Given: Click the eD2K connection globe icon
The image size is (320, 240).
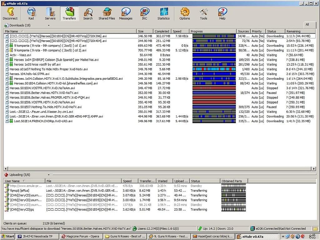Looking at the screenshot, I should [x=252, y=228].
